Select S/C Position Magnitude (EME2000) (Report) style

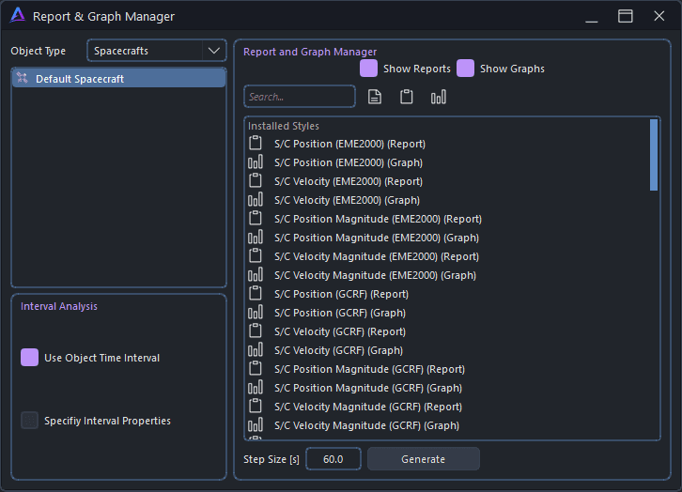(x=448, y=219)
